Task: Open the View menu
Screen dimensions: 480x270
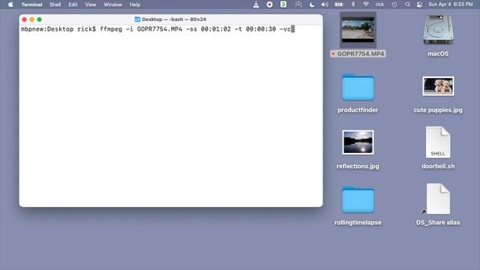Action: tap(90, 4)
